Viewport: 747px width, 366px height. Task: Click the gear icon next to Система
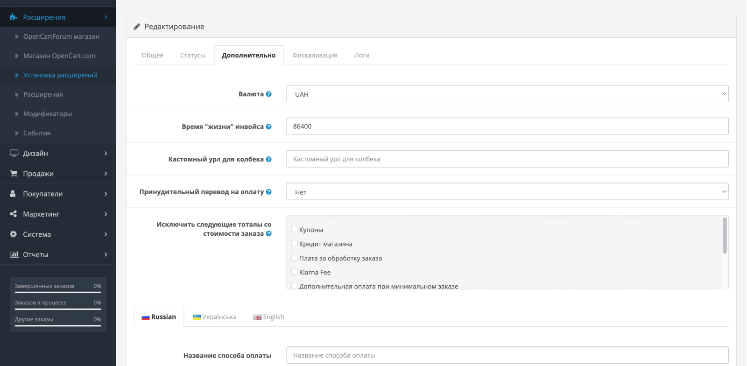(14, 234)
